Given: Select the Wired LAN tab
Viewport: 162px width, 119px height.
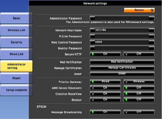Looking at the screenshot, I should point(16,54).
